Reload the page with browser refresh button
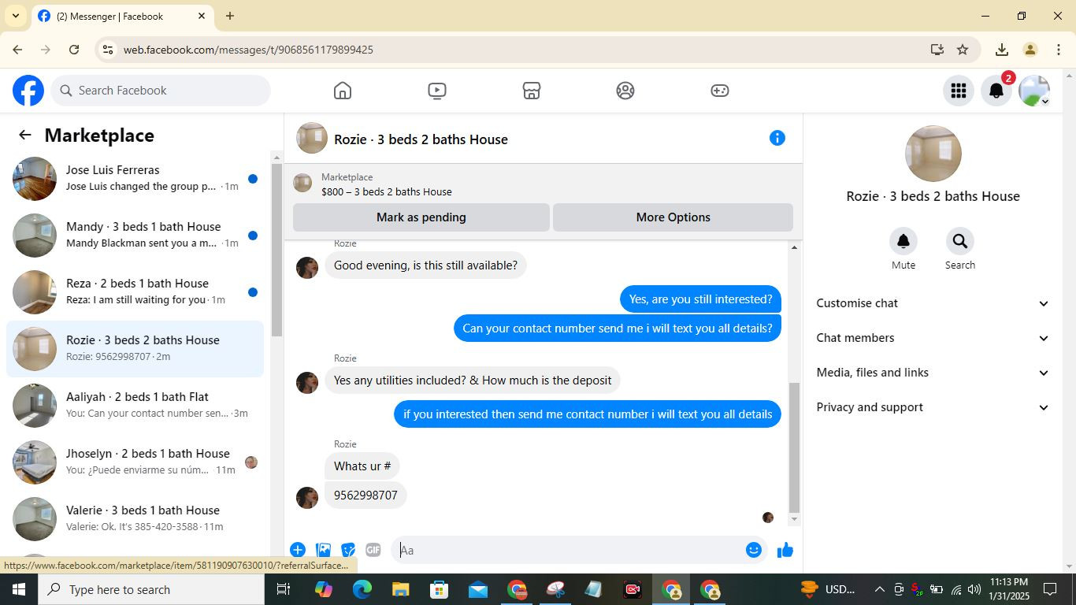Screen dimensions: 1076x605 pyautogui.click(x=74, y=50)
